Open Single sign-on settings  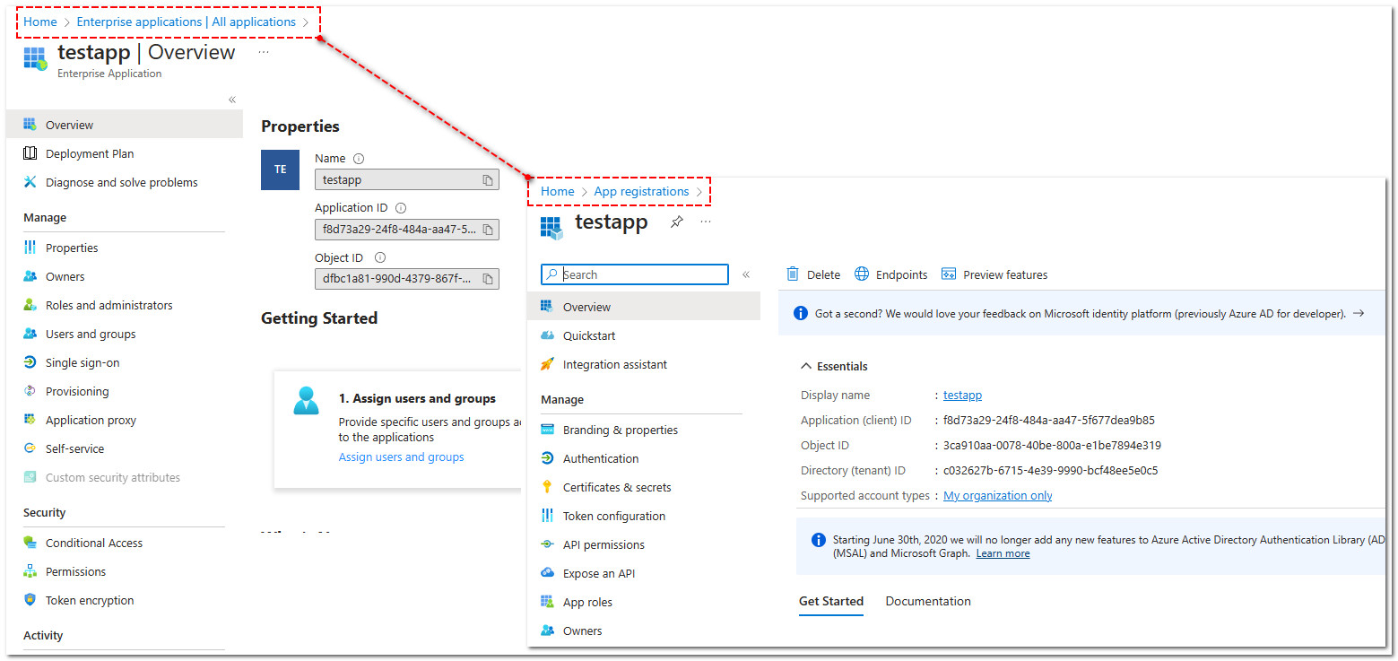pos(82,362)
